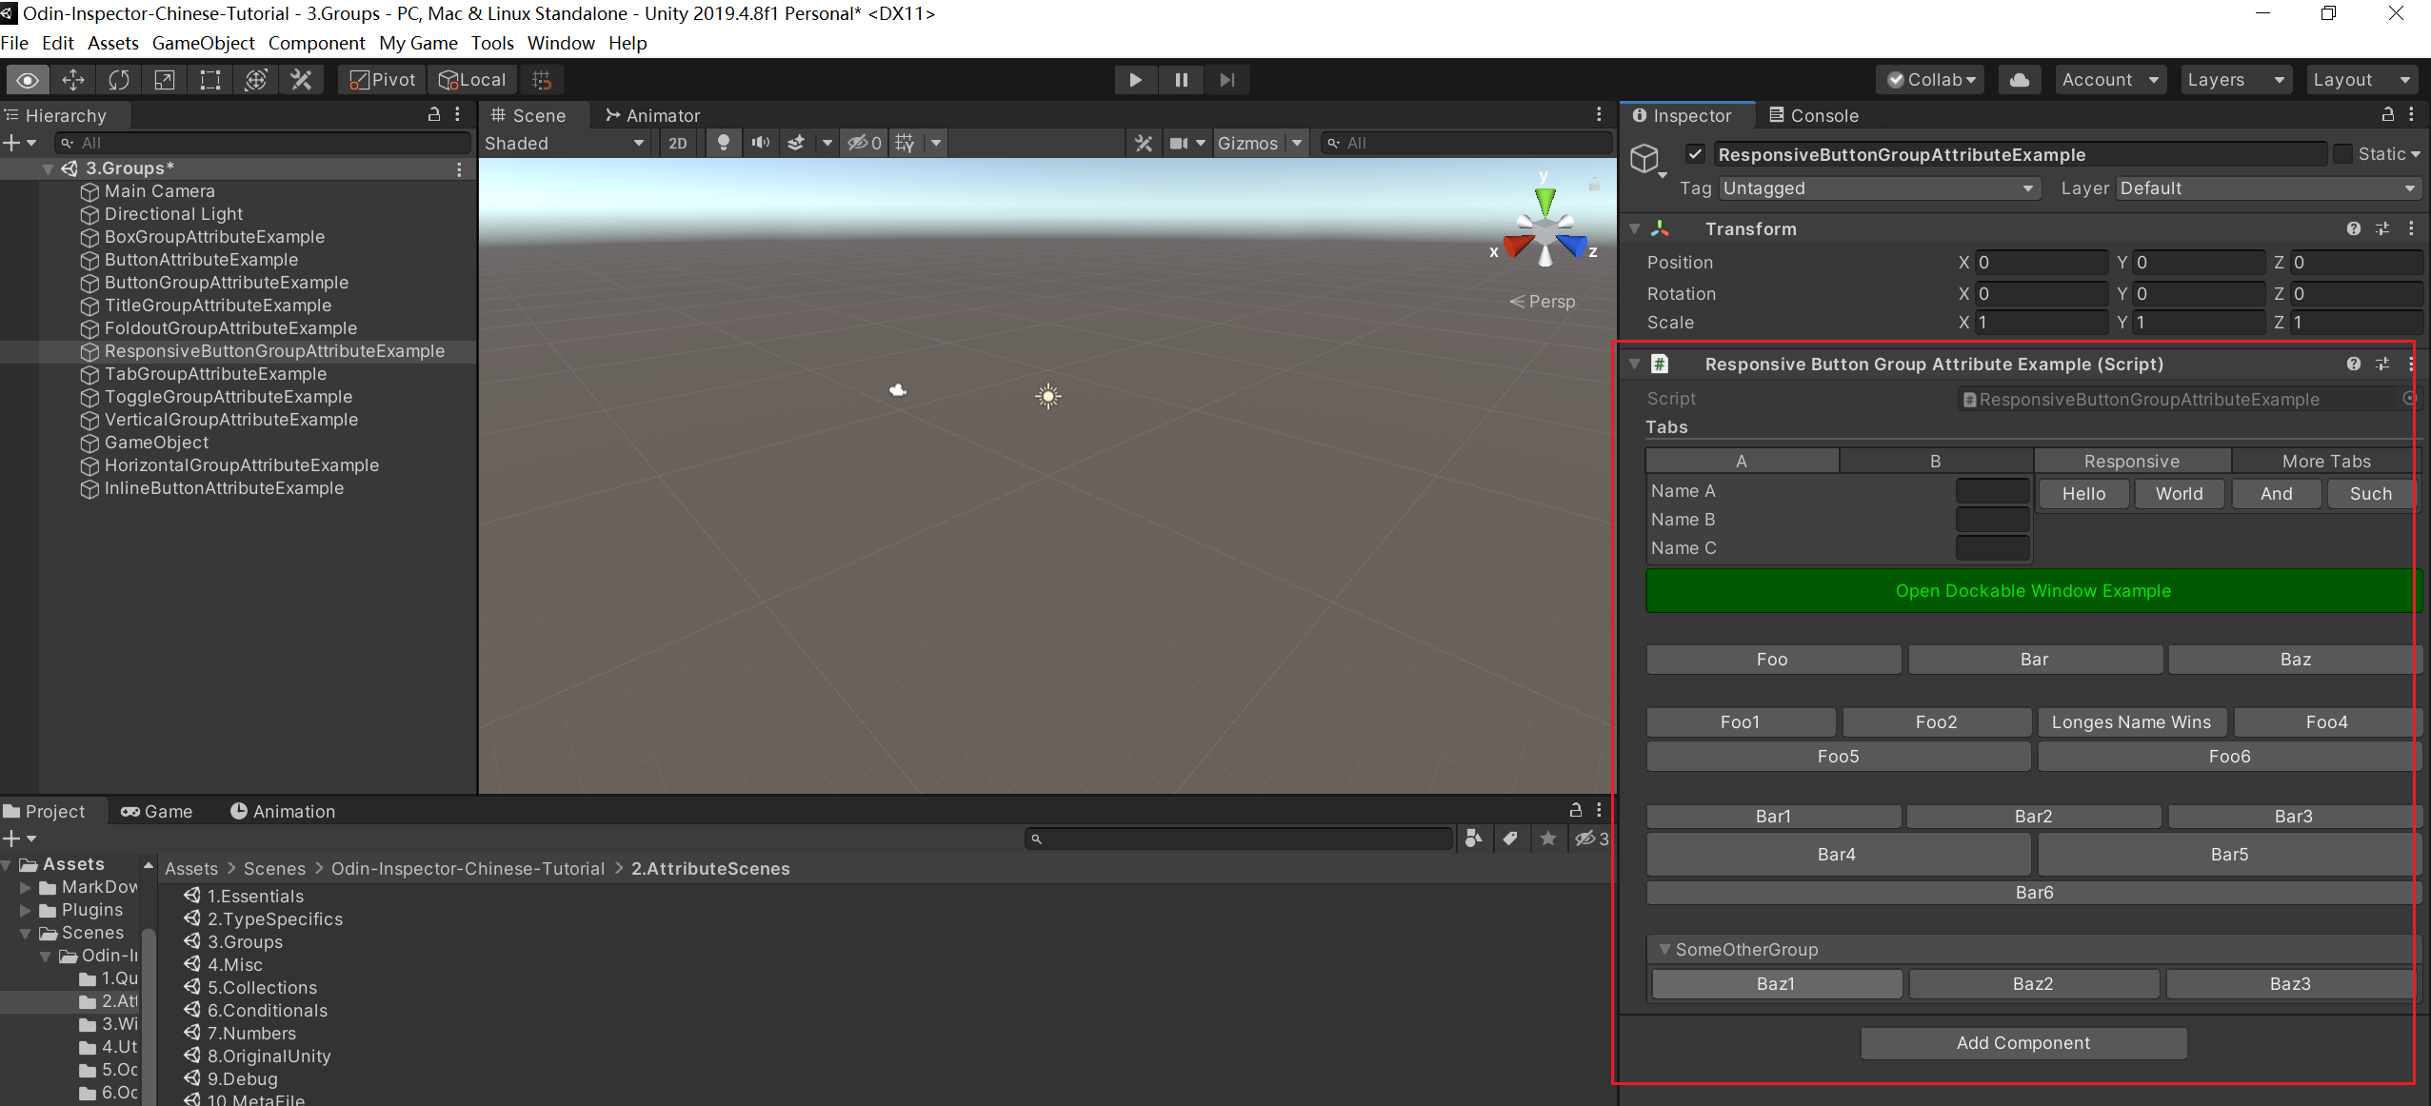The height and width of the screenshot is (1106, 2431).
Task: Toggle scene audio speaker icon
Action: (760, 143)
